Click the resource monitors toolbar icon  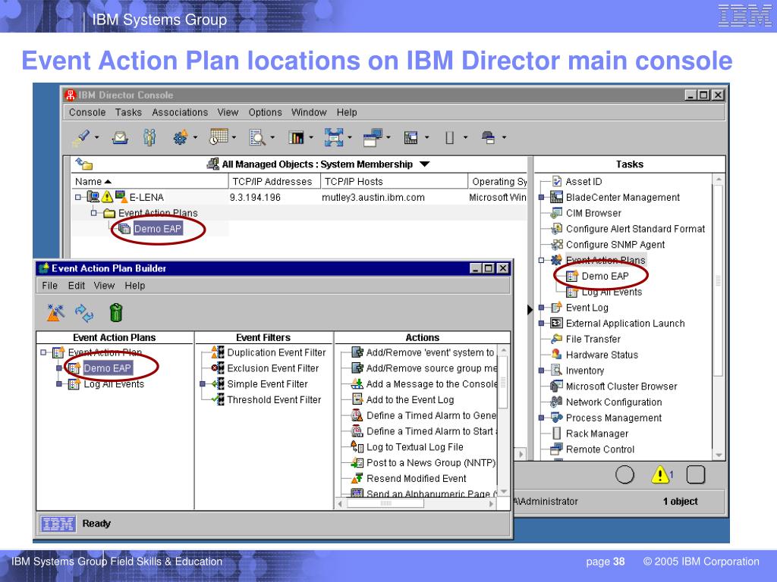296,138
